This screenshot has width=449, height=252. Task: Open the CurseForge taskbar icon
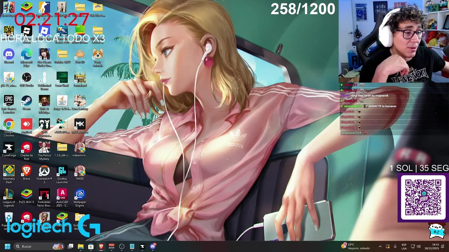(142, 246)
